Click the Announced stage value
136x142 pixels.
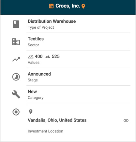(39, 74)
